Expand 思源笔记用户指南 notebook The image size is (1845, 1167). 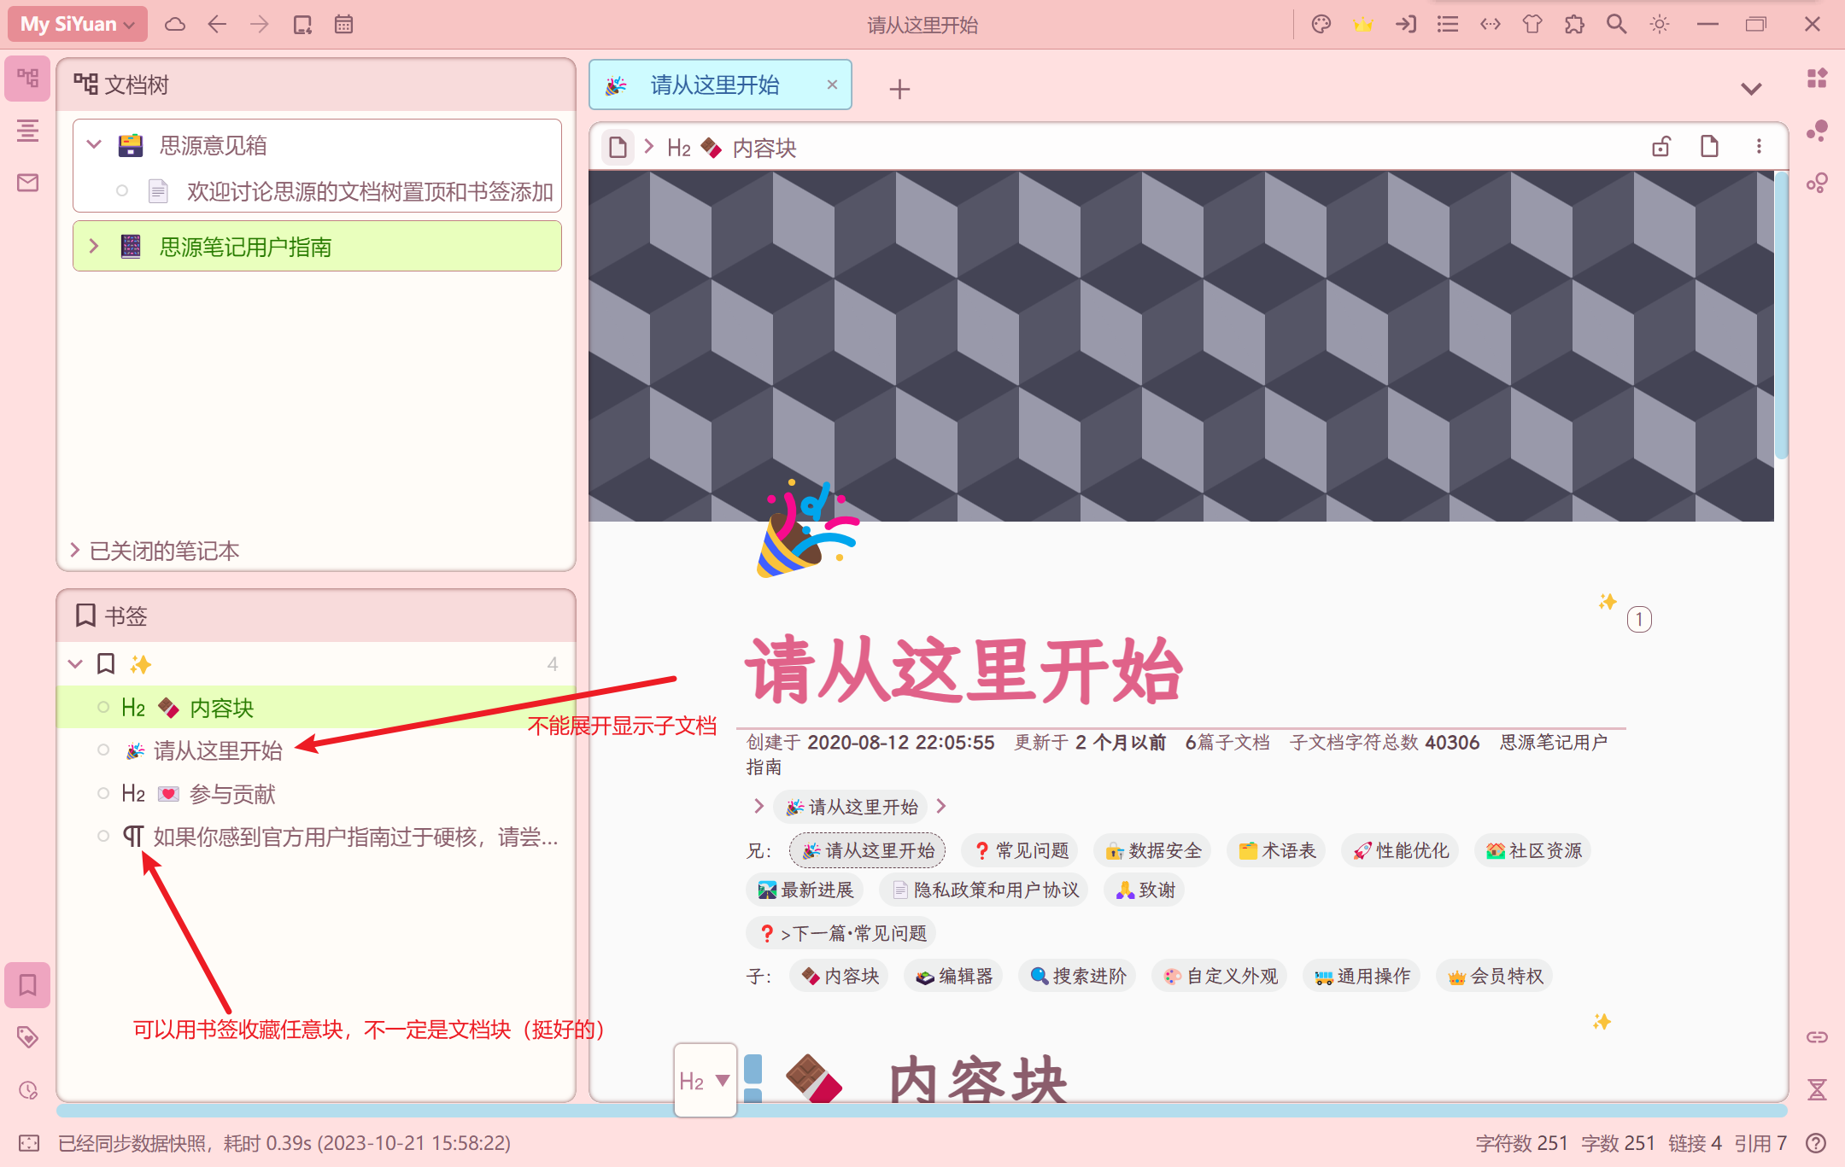pyautogui.click(x=94, y=247)
